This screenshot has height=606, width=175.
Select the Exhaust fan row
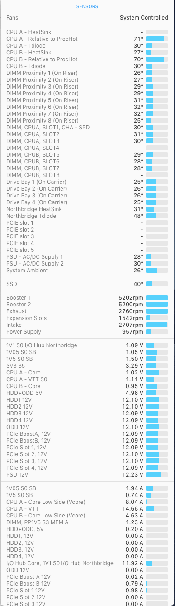87,311
